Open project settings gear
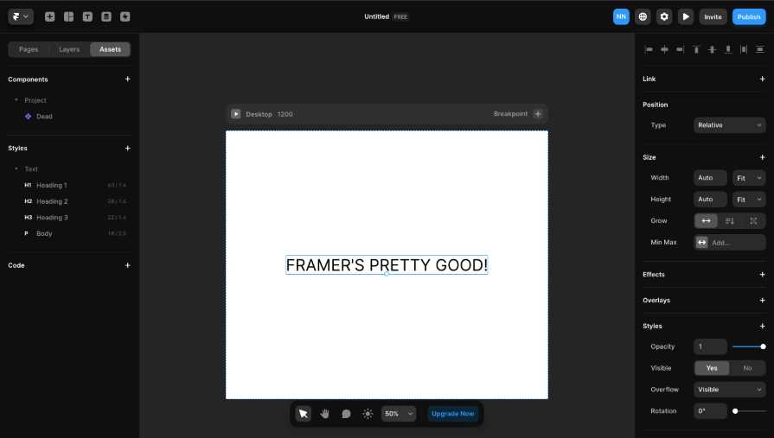Screen dimensions: 774x438 pyautogui.click(x=664, y=16)
